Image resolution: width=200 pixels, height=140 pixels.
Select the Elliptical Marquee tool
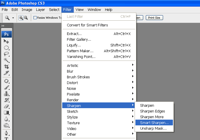pyautogui.click(x=6, y=48)
